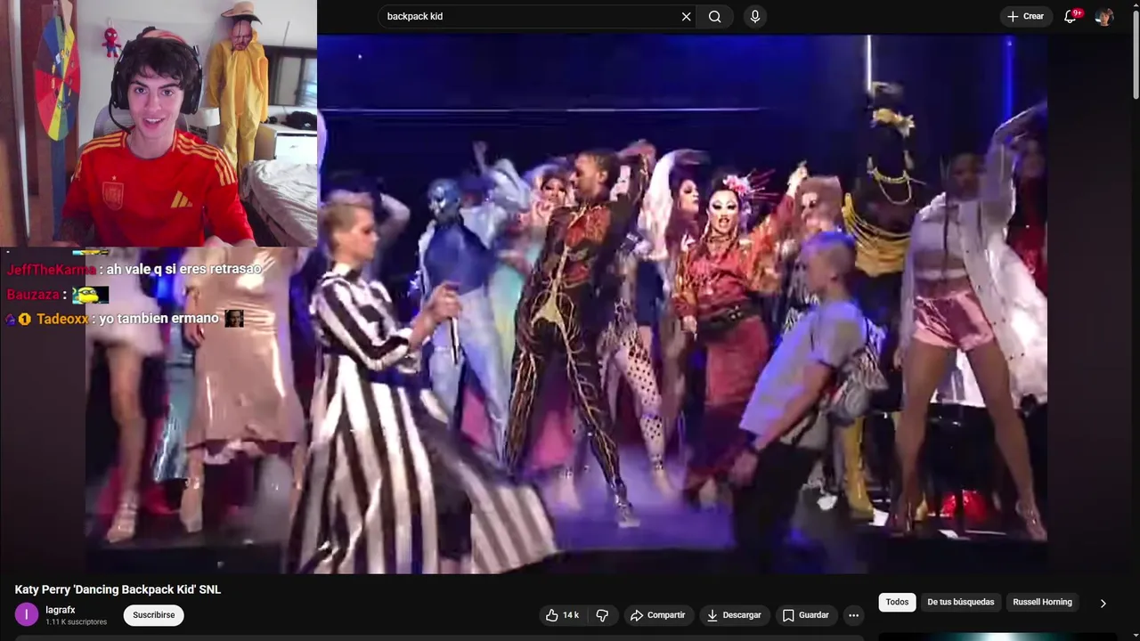The width and height of the screenshot is (1140, 641).
Task: Activate voice search microphone icon
Action: [x=755, y=17]
